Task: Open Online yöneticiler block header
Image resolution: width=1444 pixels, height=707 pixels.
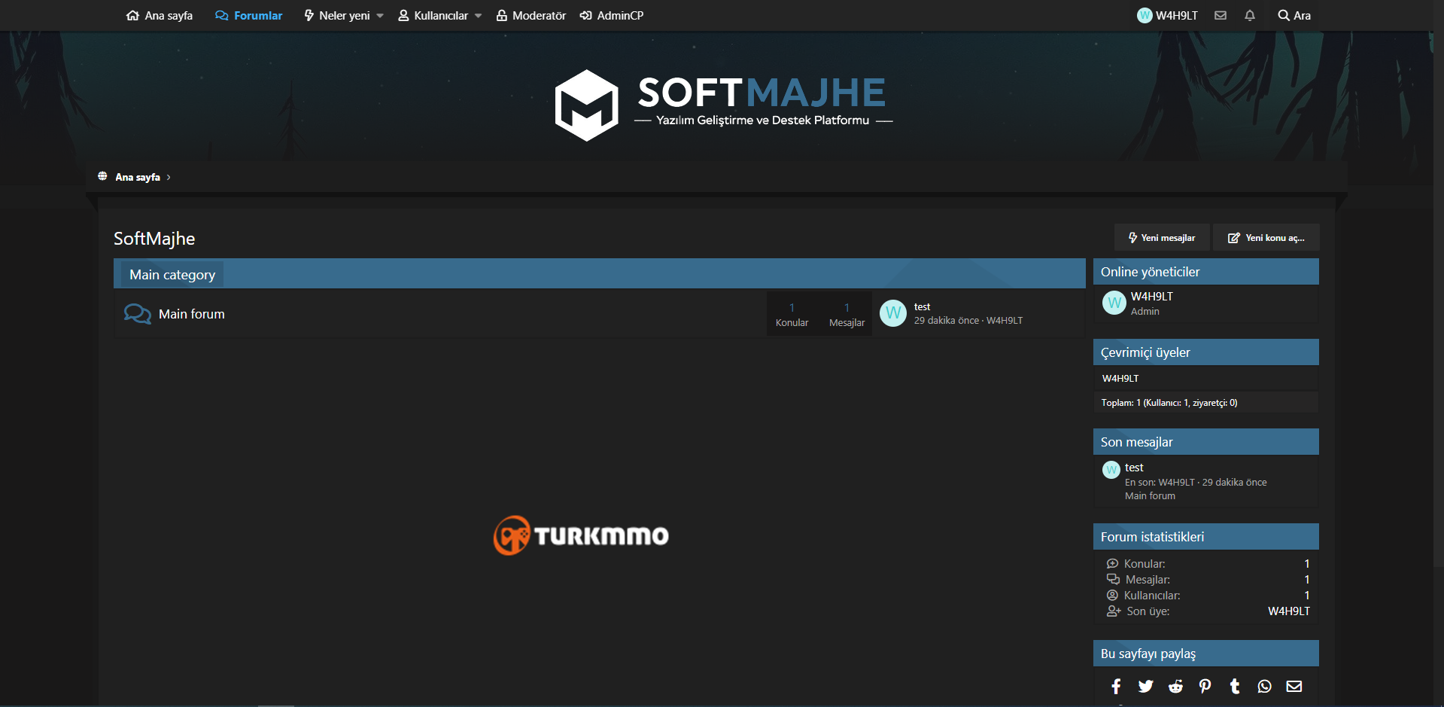Action: (1150, 272)
